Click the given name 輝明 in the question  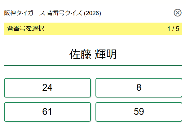(106, 54)
